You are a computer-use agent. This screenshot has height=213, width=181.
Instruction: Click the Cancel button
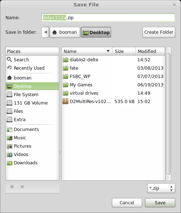(x=127, y=203)
